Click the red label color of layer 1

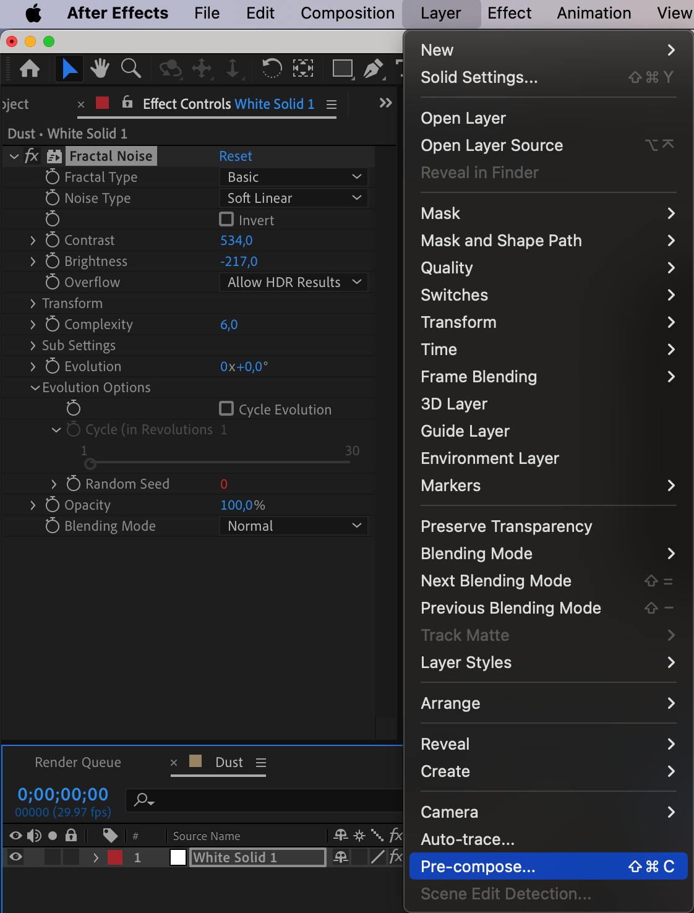click(x=115, y=857)
